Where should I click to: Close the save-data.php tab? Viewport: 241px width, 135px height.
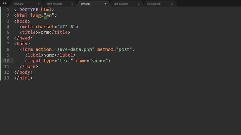coord(139,4)
